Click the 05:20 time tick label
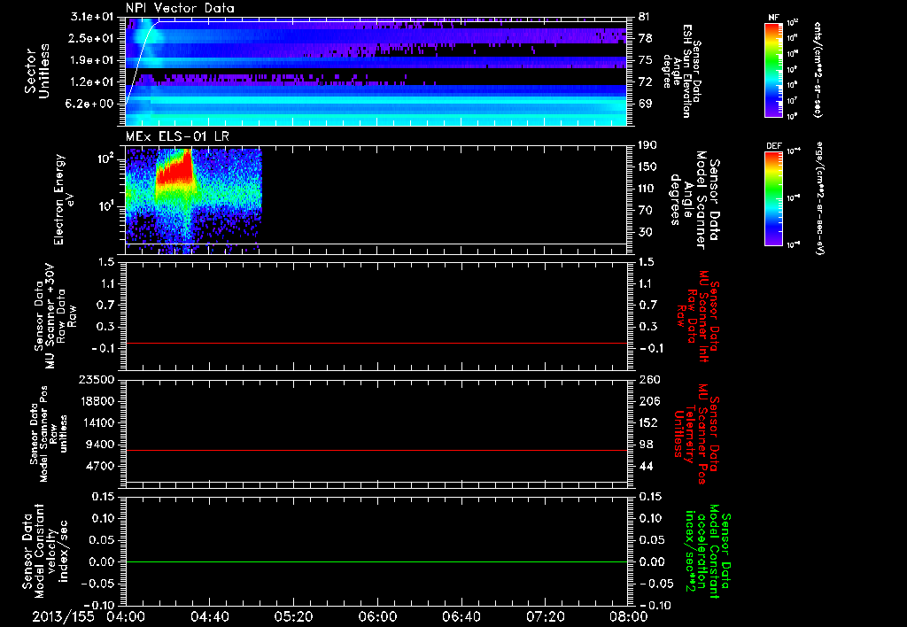 click(x=293, y=616)
